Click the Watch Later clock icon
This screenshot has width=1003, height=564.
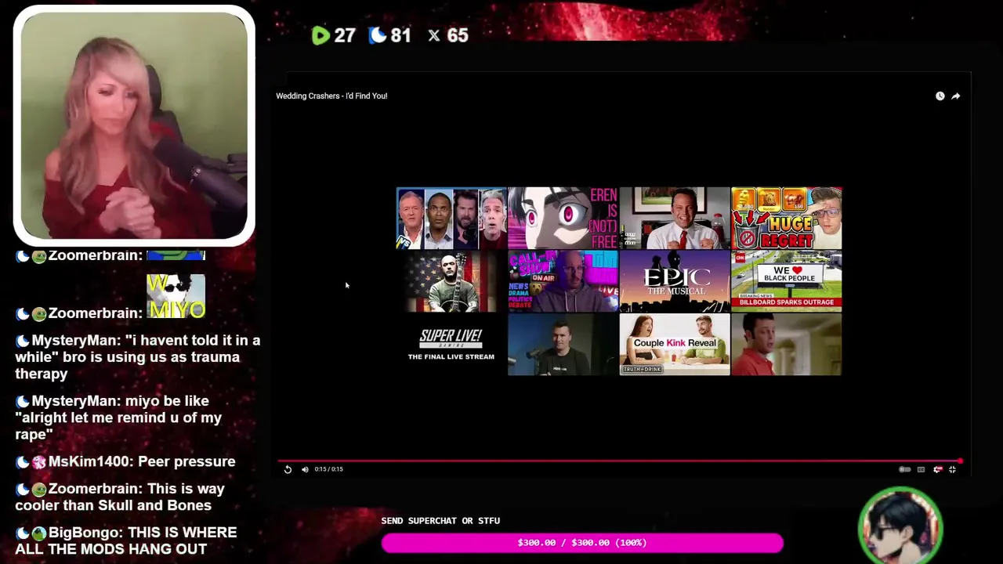(x=940, y=96)
